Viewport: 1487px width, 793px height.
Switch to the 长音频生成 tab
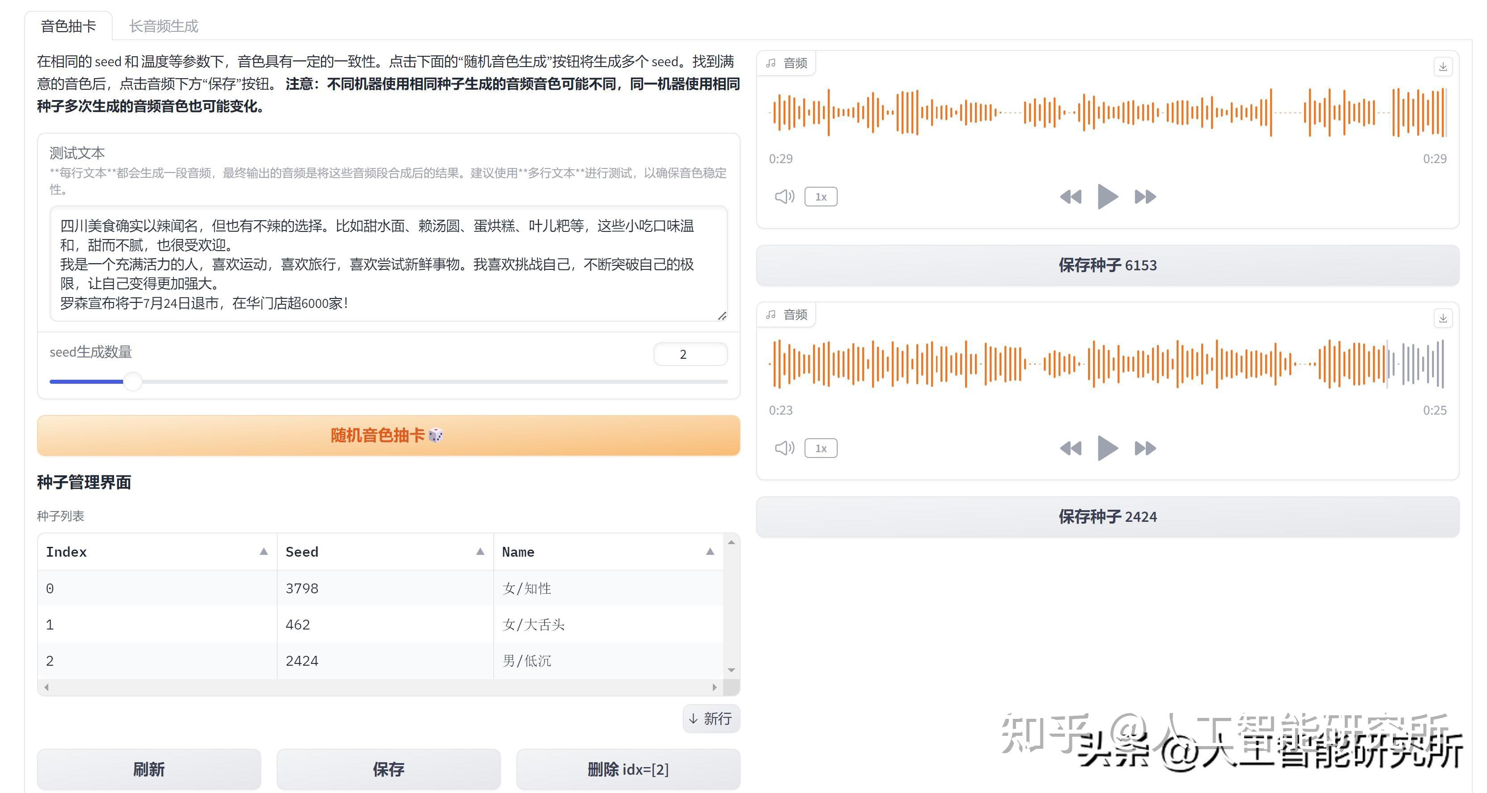(x=163, y=26)
